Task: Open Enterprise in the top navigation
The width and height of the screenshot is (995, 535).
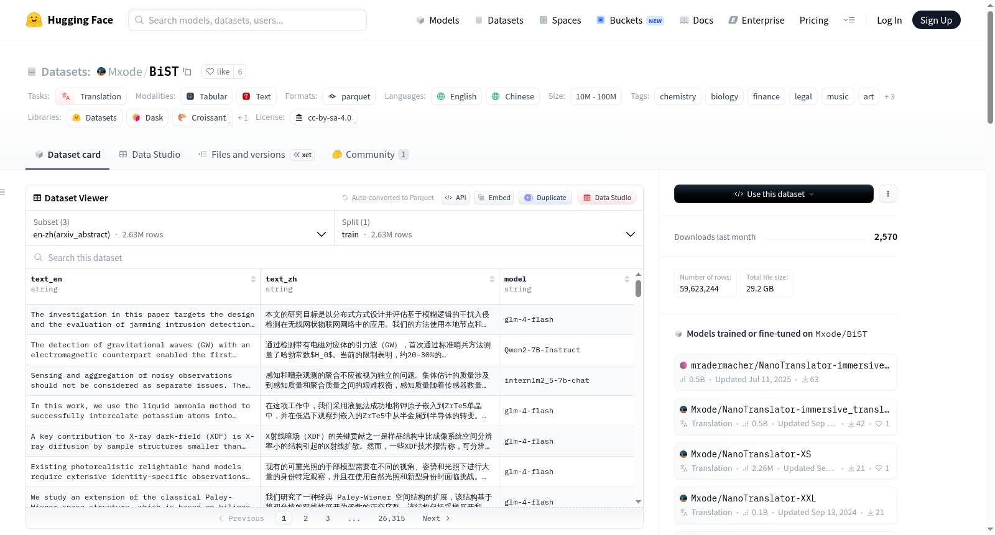Action: 756,20
